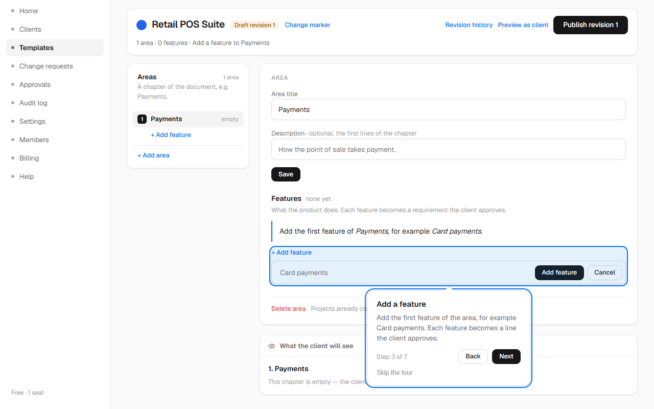Open the Audit log
This screenshot has height=409, width=654.
[x=55, y=103]
